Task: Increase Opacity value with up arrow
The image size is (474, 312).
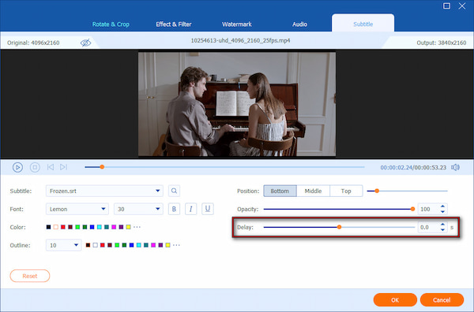Action: (442, 206)
